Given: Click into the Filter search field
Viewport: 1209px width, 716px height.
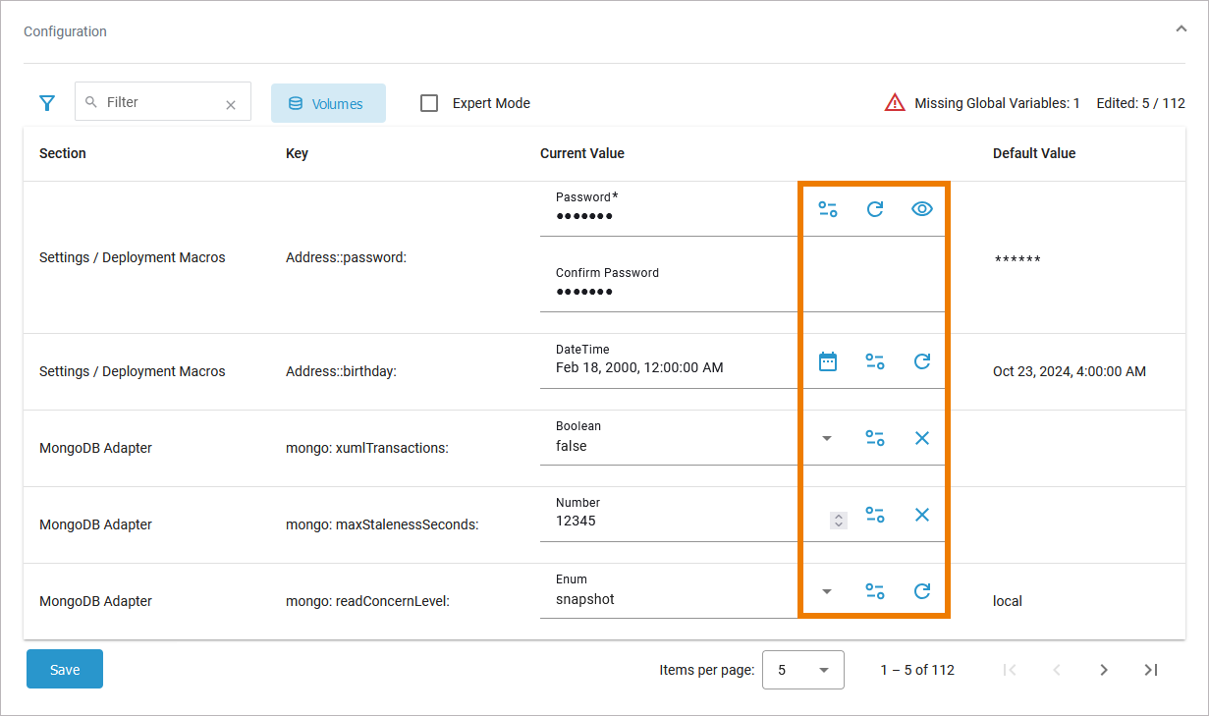Looking at the screenshot, I should click(162, 102).
